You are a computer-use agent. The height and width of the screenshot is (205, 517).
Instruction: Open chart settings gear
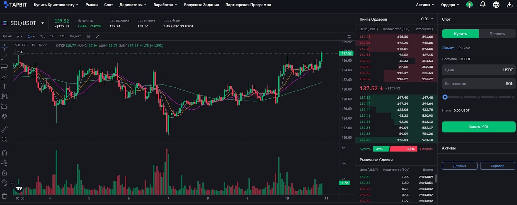pos(89,36)
